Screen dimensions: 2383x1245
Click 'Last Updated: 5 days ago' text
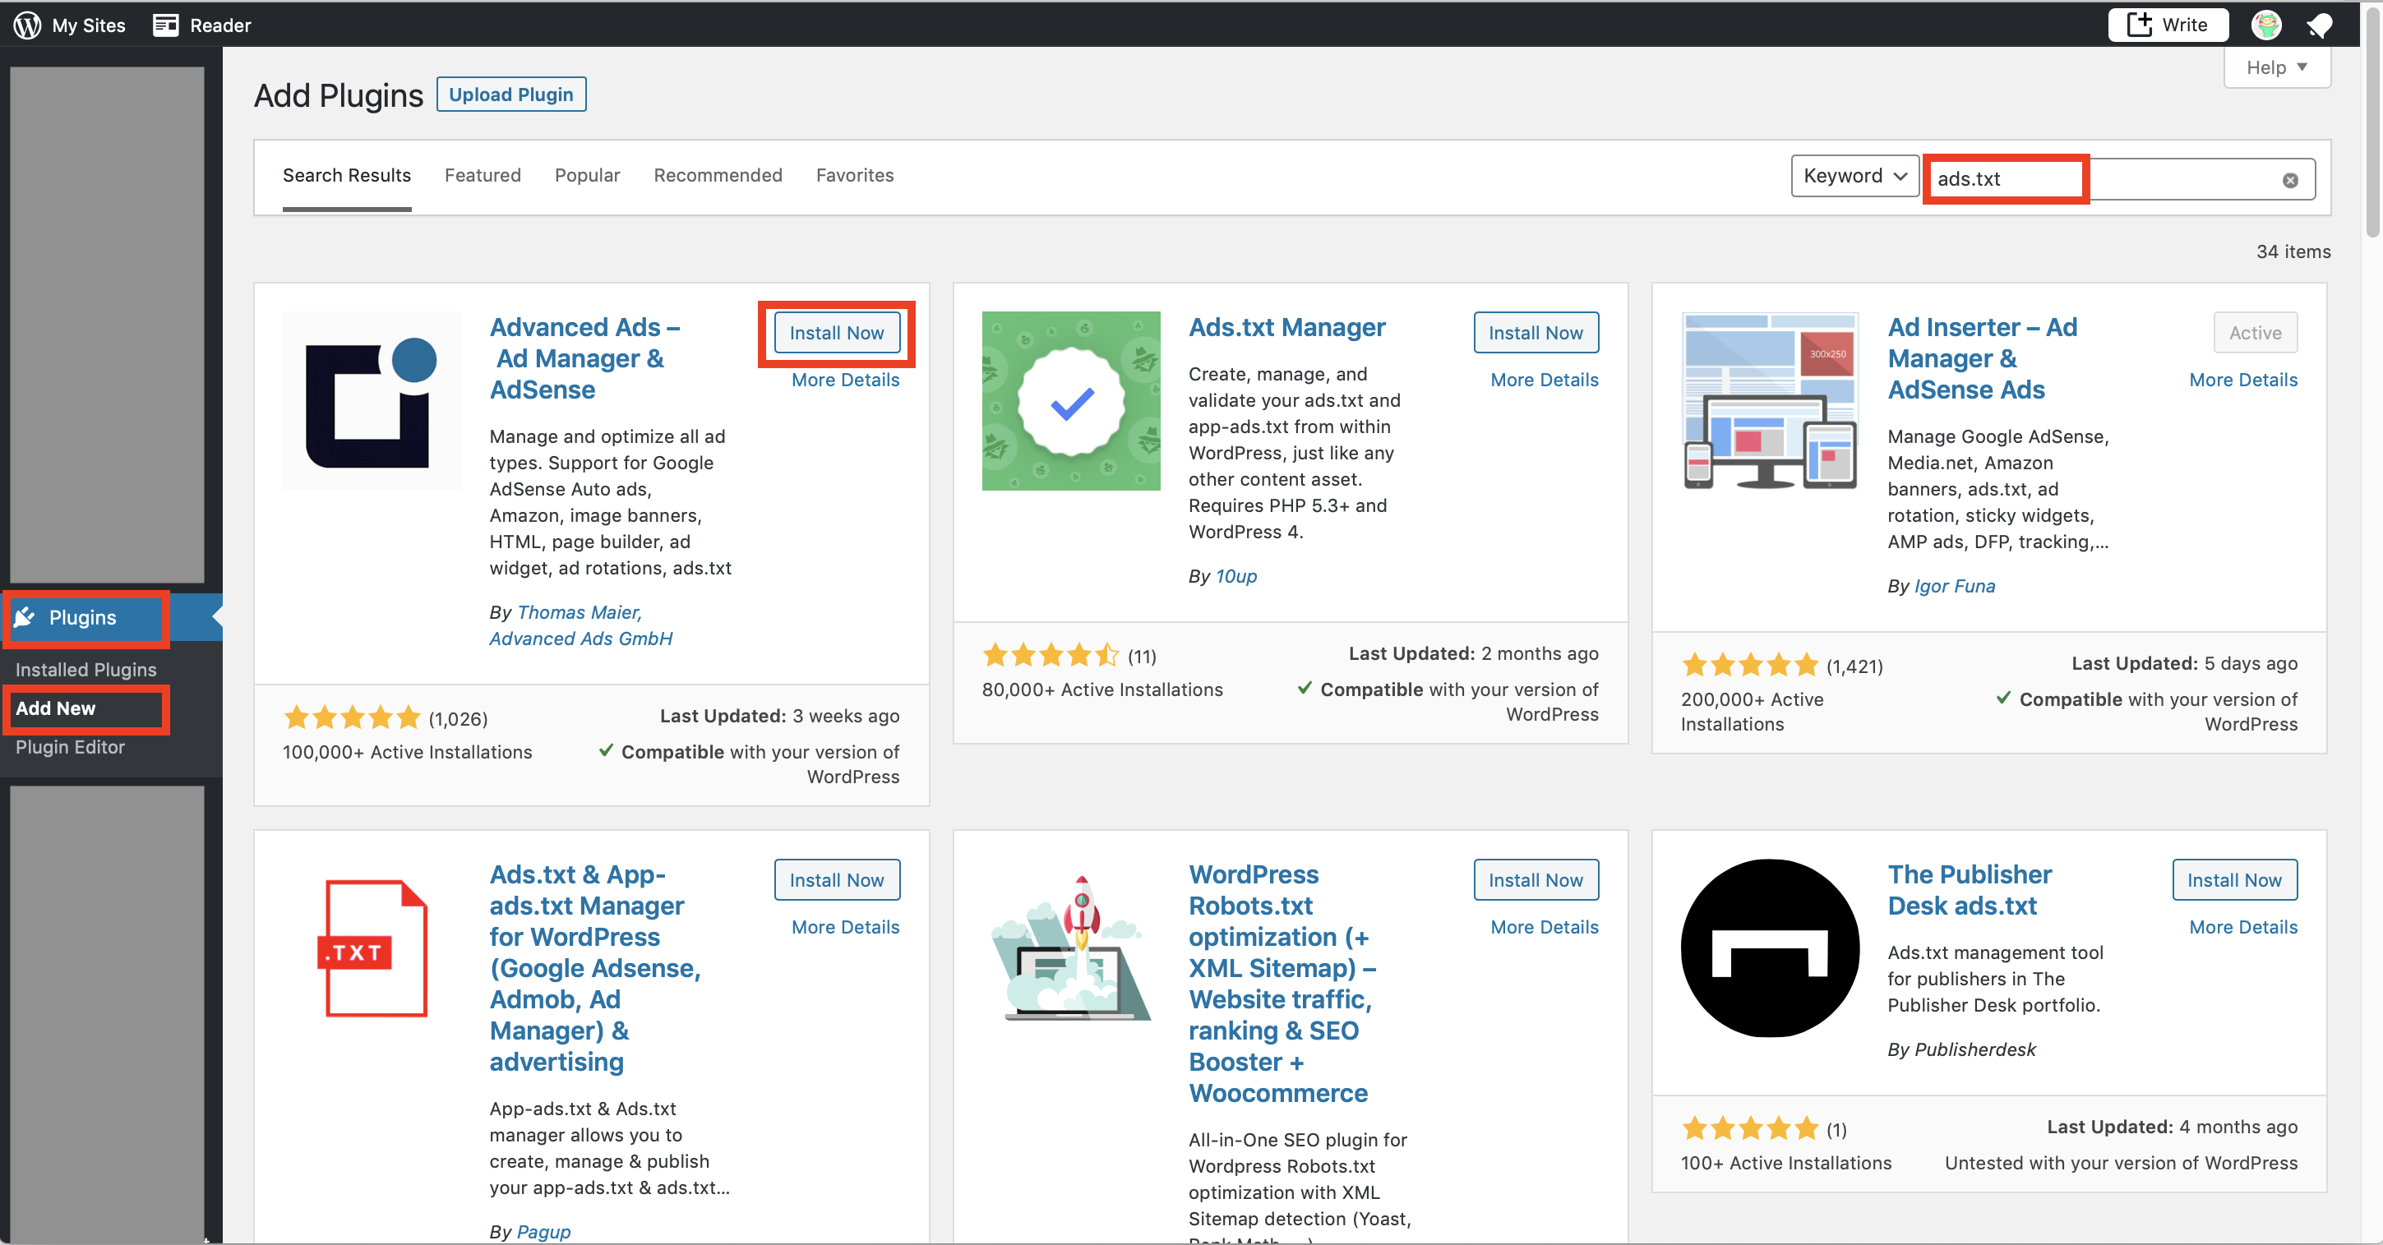click(x=2184, y=663)
